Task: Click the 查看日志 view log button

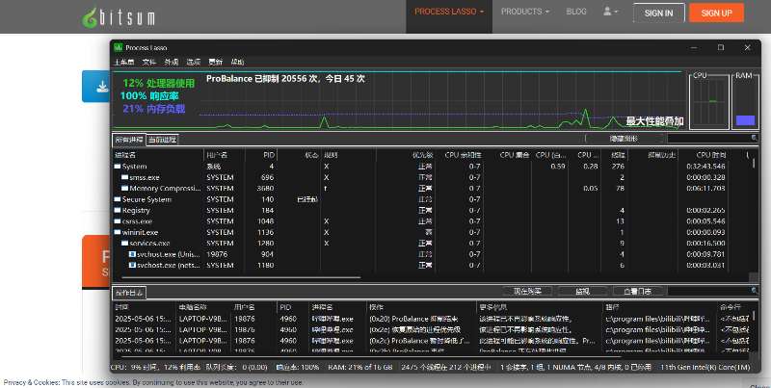Action: [x=637, y=292]
